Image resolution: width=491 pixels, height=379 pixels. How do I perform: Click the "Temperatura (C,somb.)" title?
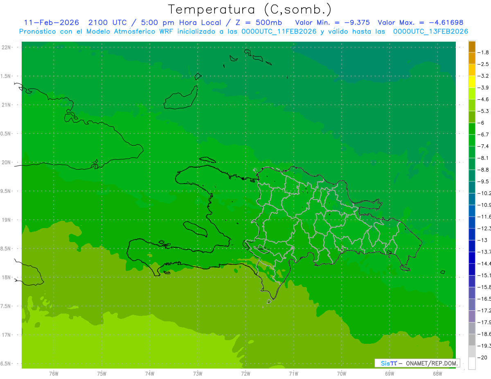[x=250, y=10]
